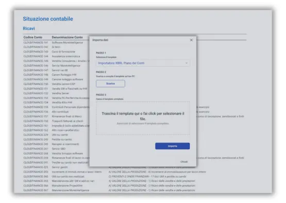Click the Scarica button
The image size is (286, 203).
pos(110,83)
